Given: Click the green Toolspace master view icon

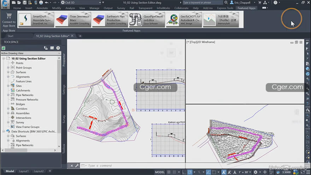Looking at the screenshot, I should (x=4, y=48).
